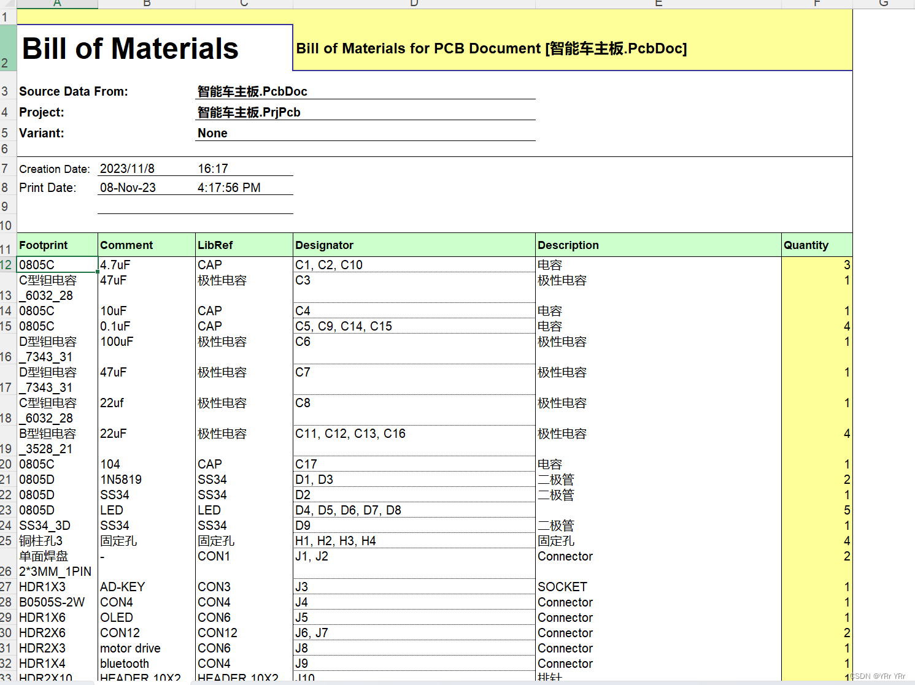Select the print time 4:17:56 PM cell
This screenshot has height=685, width=915.
tap(244, 188)
